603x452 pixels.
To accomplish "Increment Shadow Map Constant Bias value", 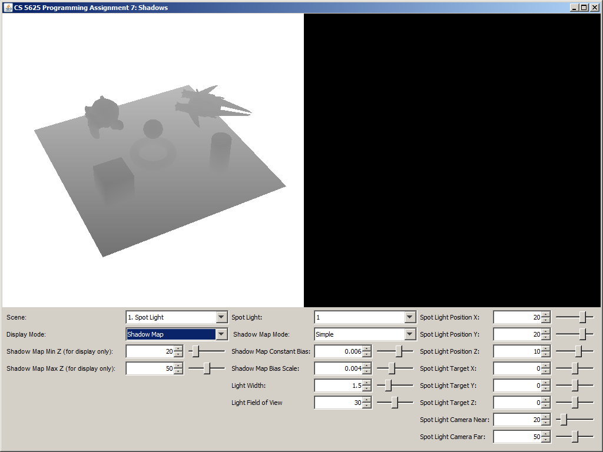I will coord(367,348).
